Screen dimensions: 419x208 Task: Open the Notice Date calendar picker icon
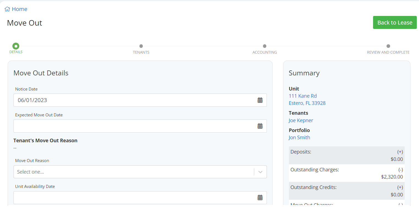click(260, 100)
